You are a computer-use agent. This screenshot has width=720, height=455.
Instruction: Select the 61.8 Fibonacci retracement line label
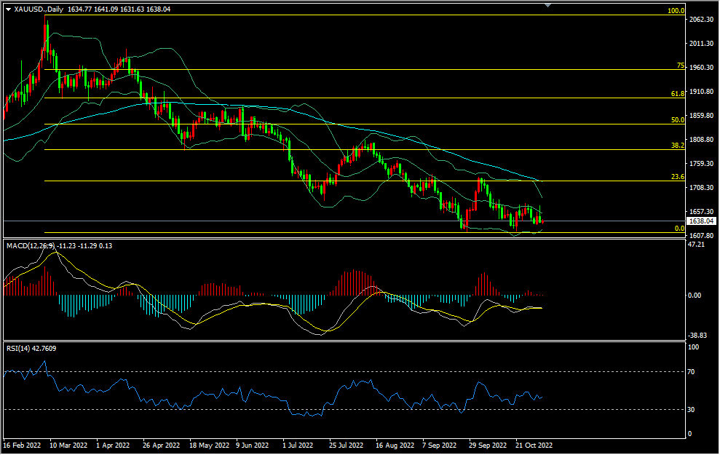point(678,94)
